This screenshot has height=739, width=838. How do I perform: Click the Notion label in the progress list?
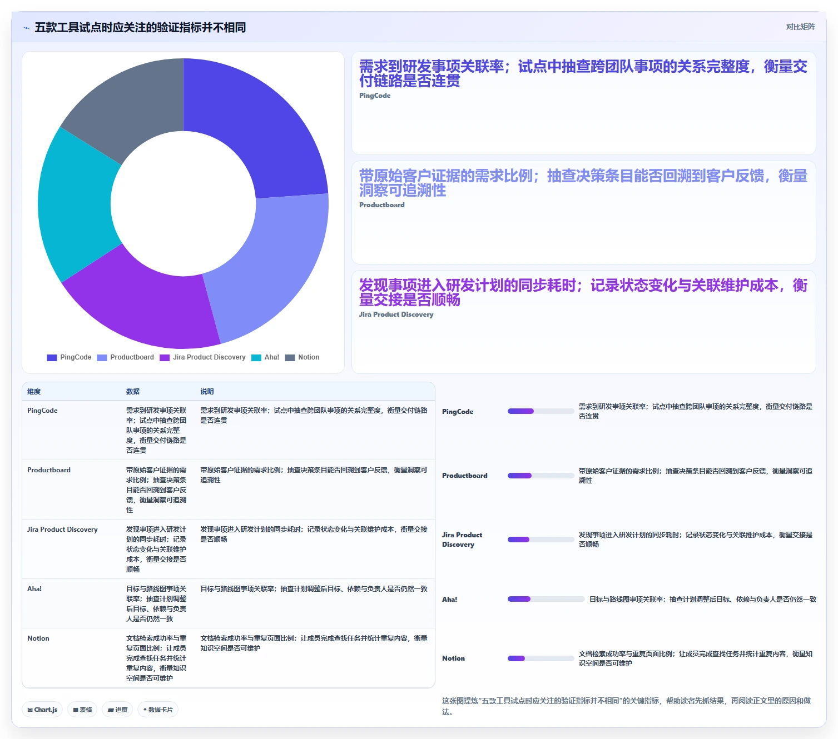point(454,658)
